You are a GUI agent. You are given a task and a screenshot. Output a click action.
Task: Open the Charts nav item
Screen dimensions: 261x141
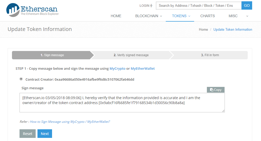coord(207,16)
